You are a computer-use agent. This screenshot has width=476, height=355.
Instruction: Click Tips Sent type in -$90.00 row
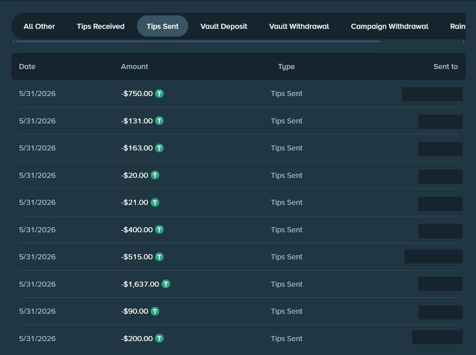pyautogui.click(x=286, y=311)
